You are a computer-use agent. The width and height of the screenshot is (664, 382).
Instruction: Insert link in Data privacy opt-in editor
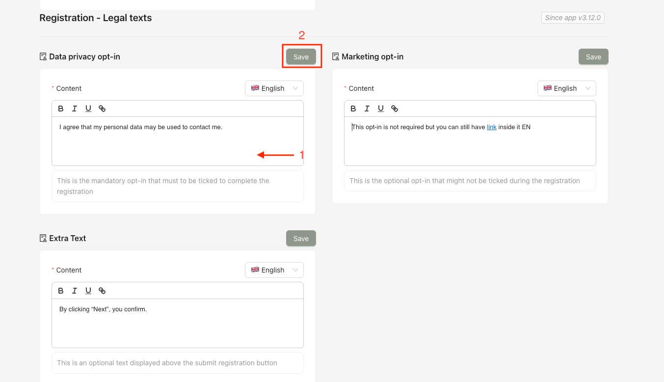pyautogui.click(x=102, y=109)
